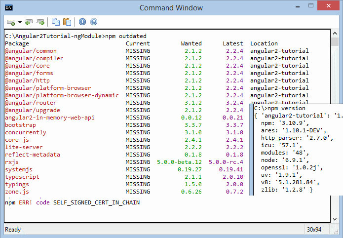Minimize the Command Window
Image resolution: width=343 pixels, height=238 pixels.
[x=298, y=6]
